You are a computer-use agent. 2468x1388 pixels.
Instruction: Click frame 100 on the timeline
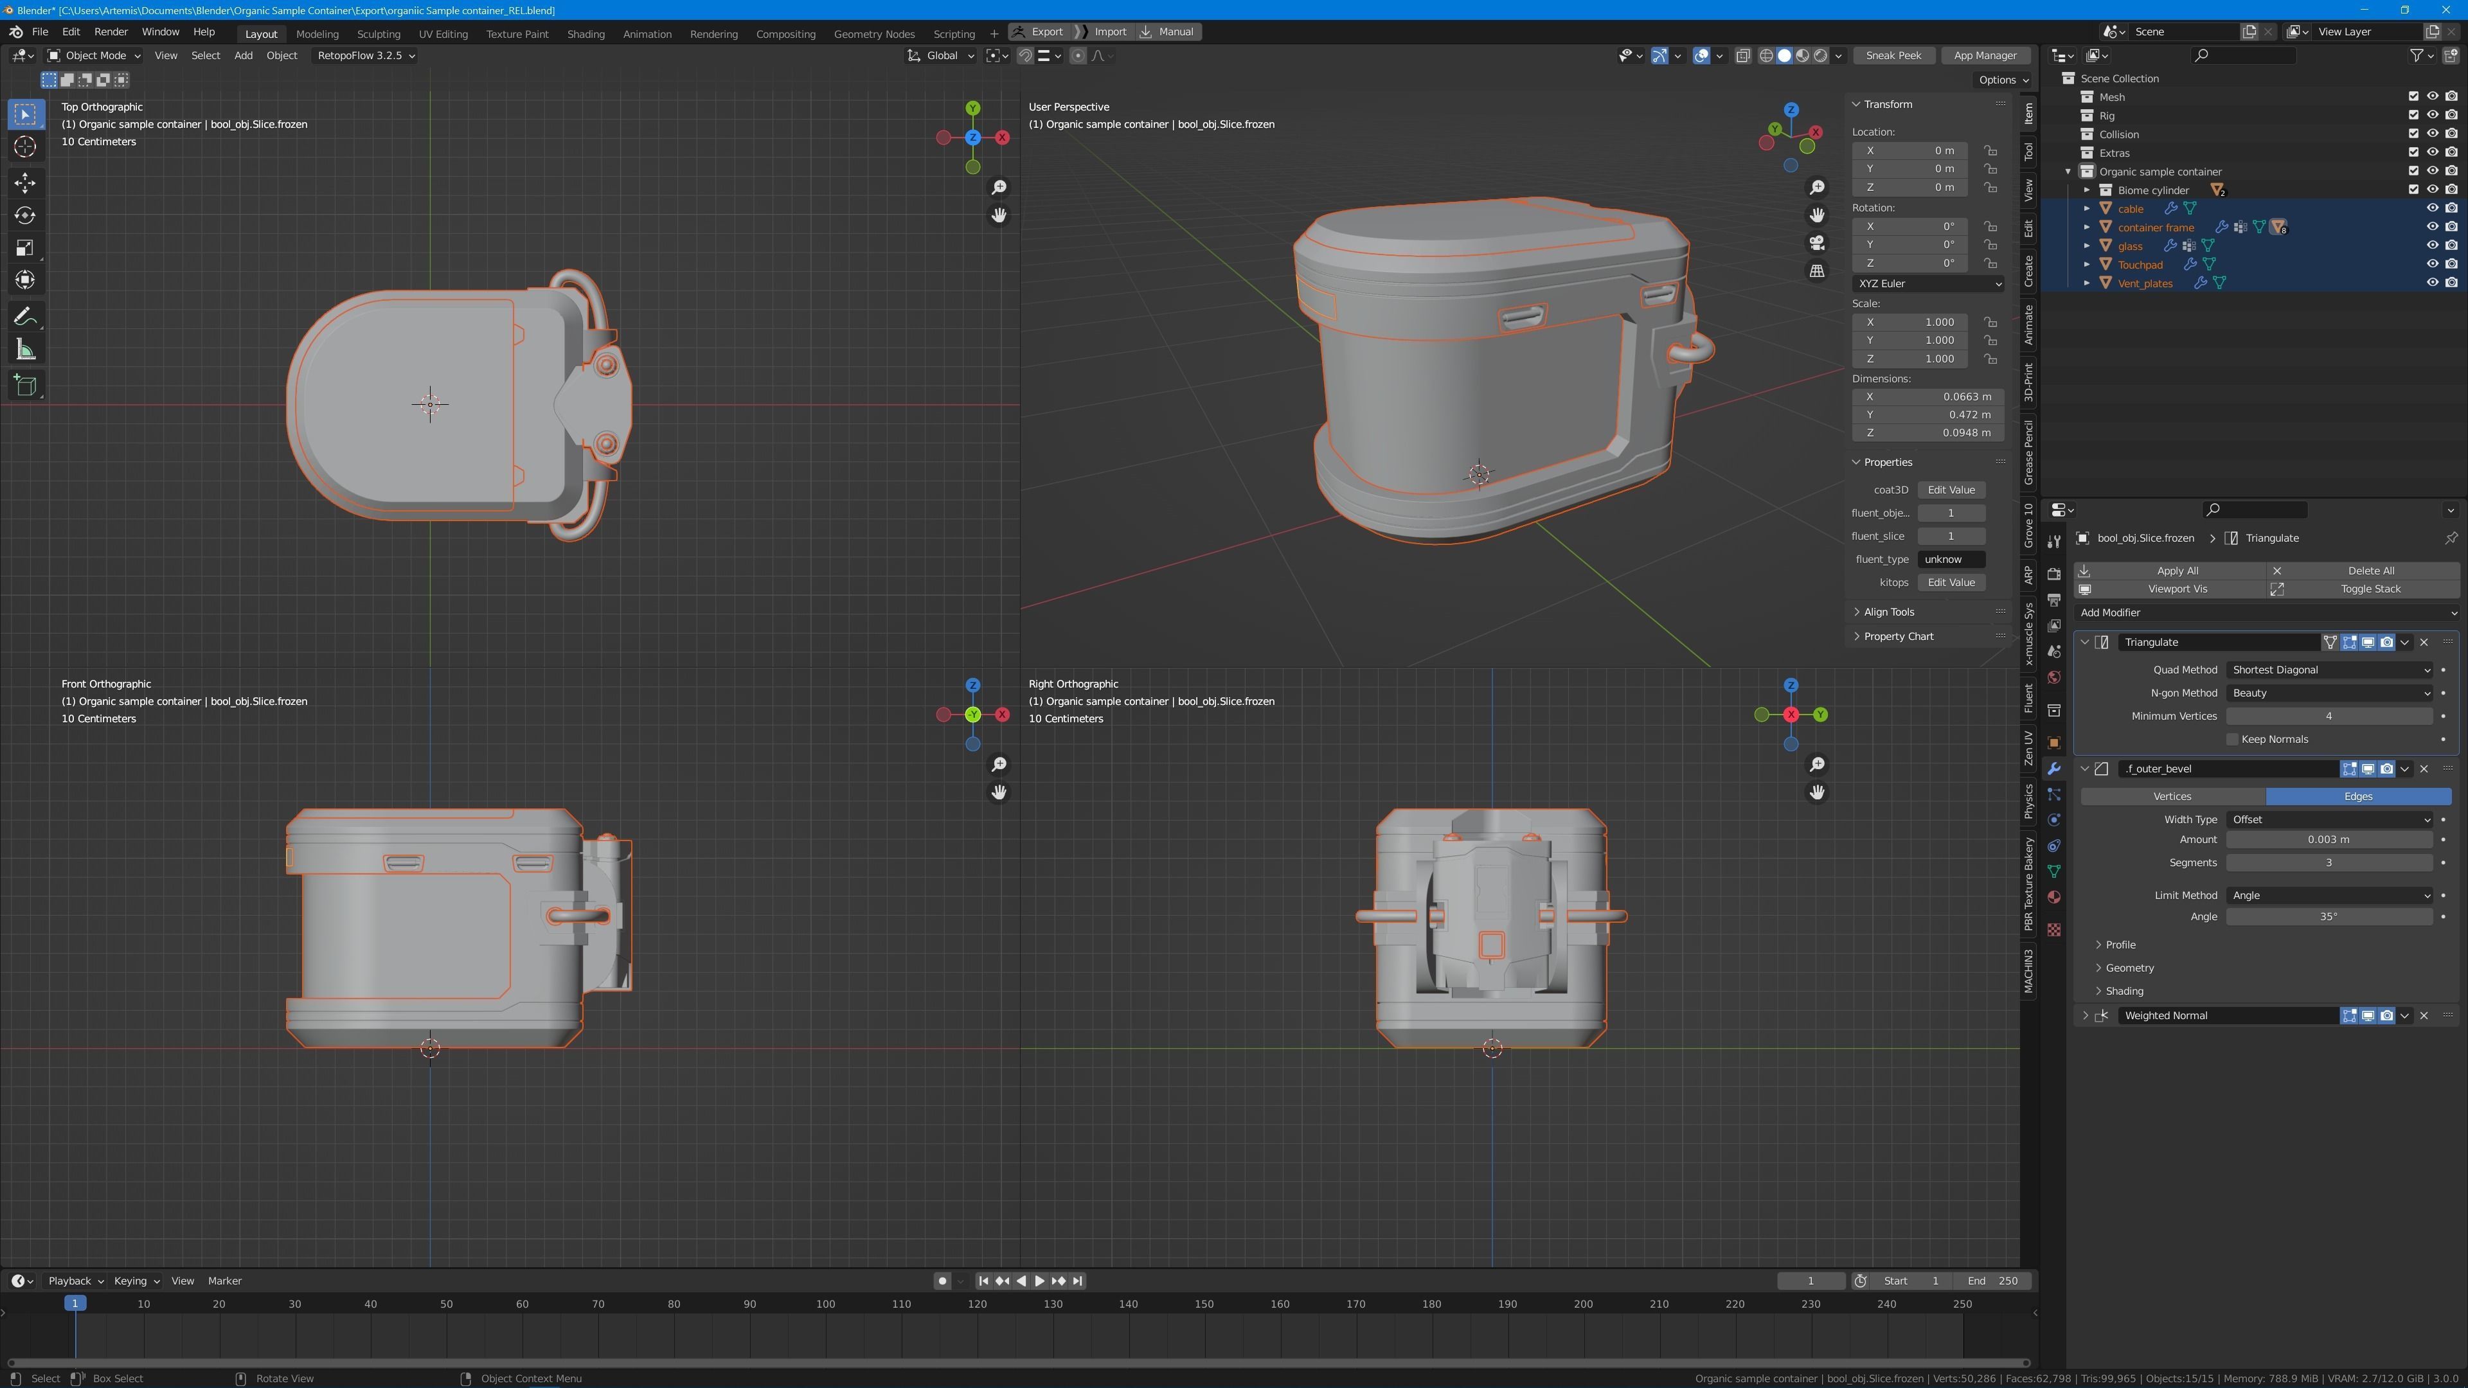[x=825, y=1304]
